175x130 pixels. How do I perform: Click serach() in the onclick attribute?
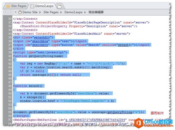tap(125, 45)
